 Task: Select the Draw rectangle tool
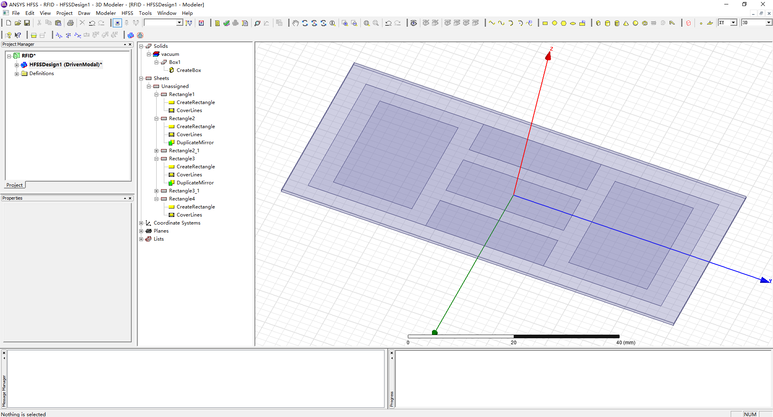coord(545,23)
